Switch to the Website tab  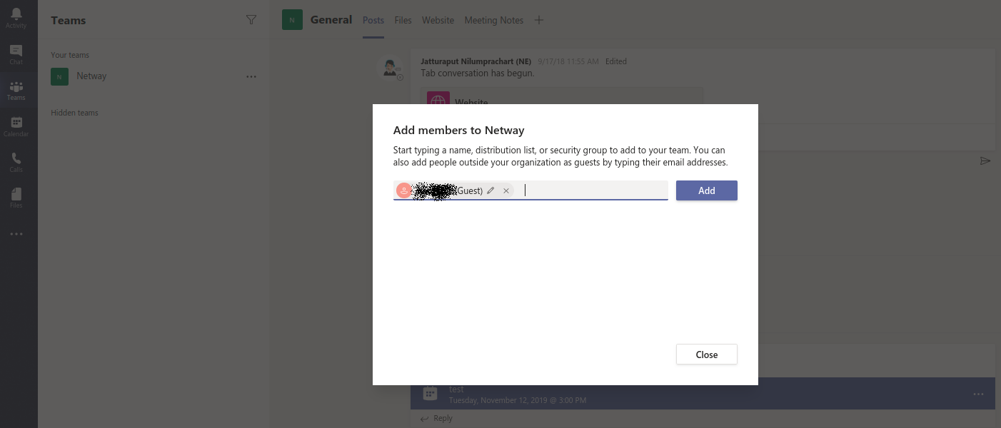(438, 20)
